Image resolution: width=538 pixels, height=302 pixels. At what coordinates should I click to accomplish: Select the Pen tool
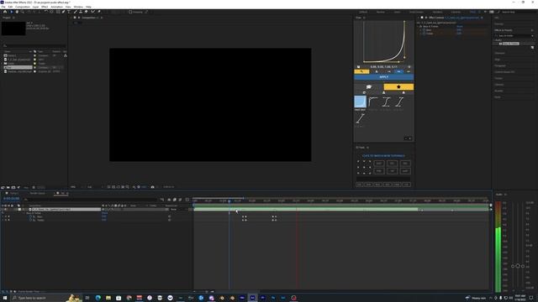pyautogui.click(x=64, y=12)
